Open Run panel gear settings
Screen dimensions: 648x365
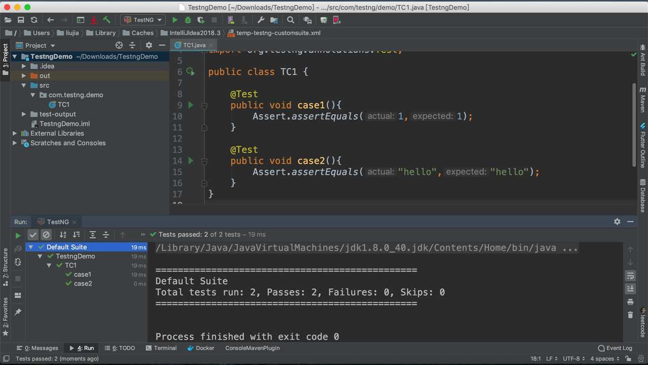tap(617, 221)
